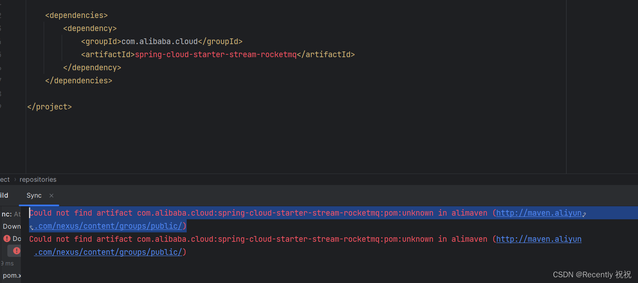The height and width of the screenshot is (283, 638).
Task: Click the closing </dependency> tag
Action: pyautogui.click(x=92, y=67)
